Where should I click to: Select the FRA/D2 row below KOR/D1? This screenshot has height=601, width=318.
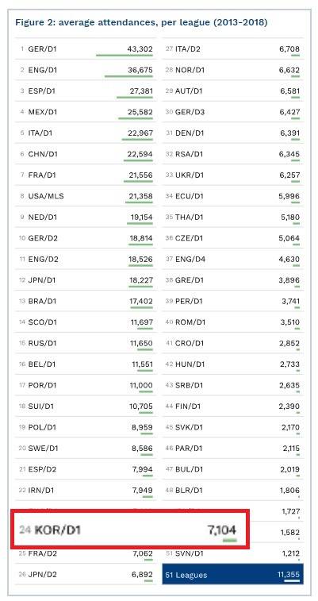[x=86, y=553]
